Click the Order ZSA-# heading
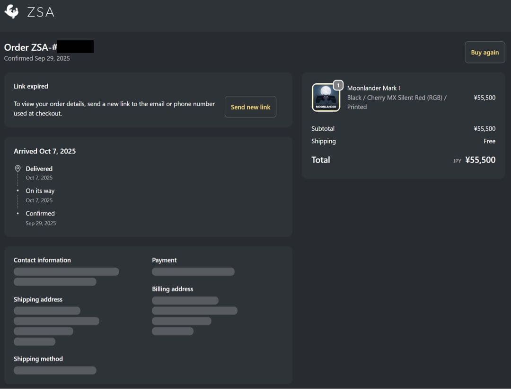The width and height of the screenshot is (511, 389). click(x=30, y=47)
